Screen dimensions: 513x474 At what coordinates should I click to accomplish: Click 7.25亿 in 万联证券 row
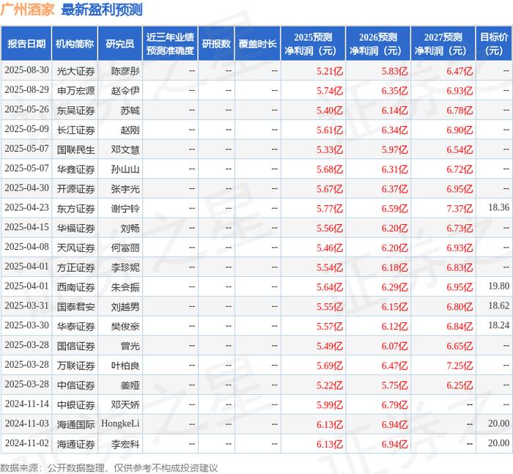tap(460, 366)
